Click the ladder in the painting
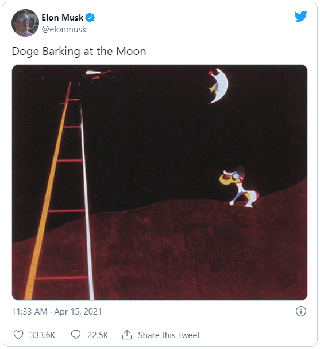The image size is (320, 349). point(59,191)
